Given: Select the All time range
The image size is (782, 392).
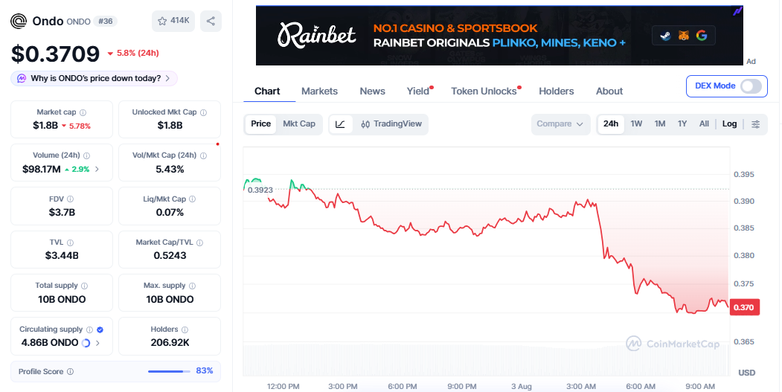Looking at the screenshot, I should [704, 124].
